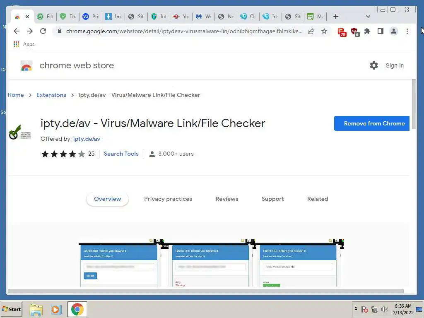Click the site lock icon

(60, 31)
